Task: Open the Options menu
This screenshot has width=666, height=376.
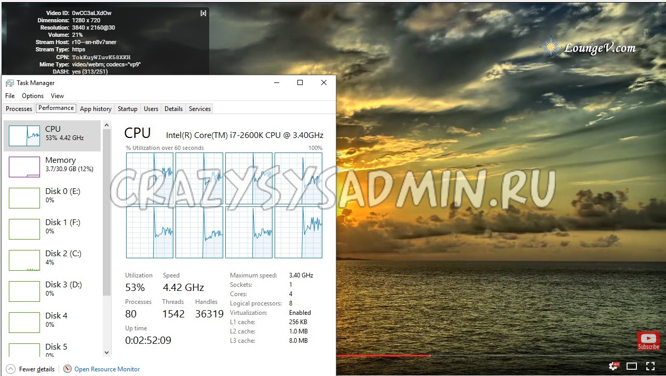Action: [33, 96]
